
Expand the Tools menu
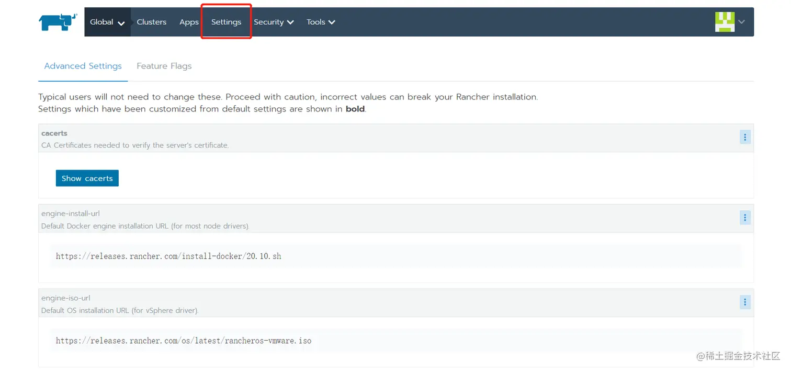click(321, 22)
